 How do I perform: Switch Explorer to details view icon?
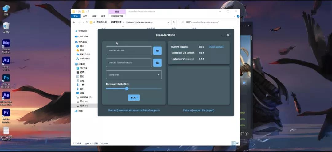[x=234, y=143]
